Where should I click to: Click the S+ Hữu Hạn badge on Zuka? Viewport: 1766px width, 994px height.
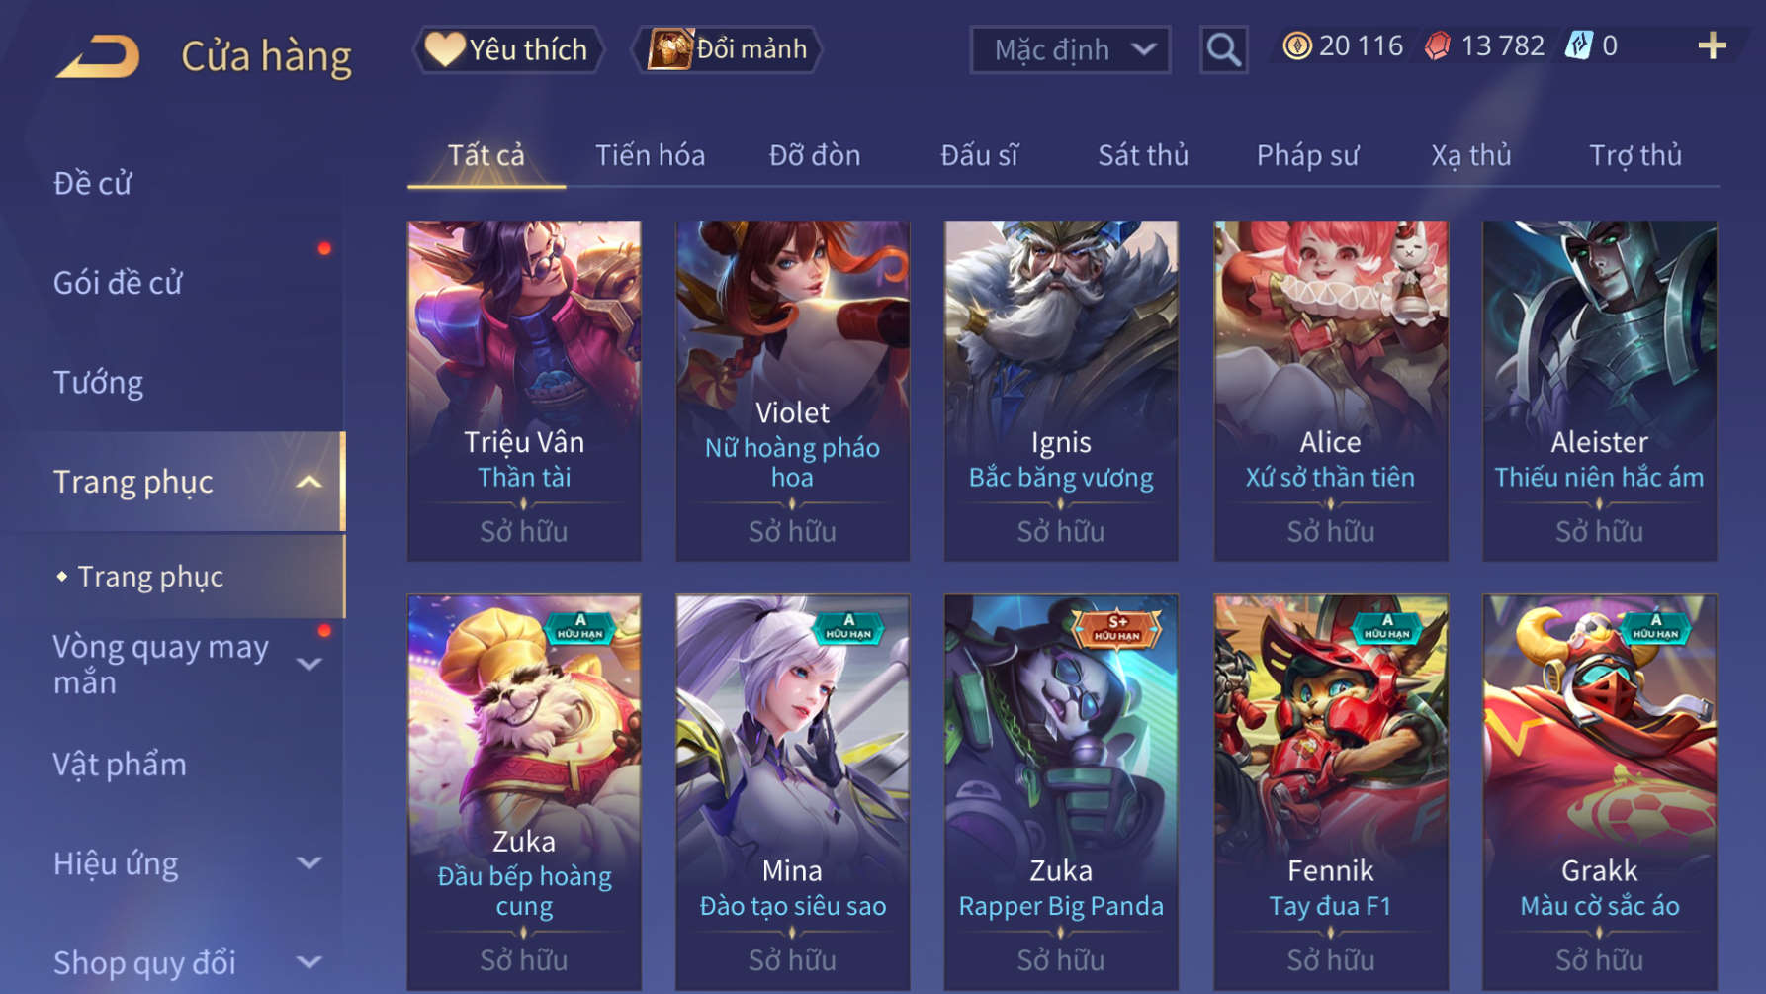(x=1117, y=627)
